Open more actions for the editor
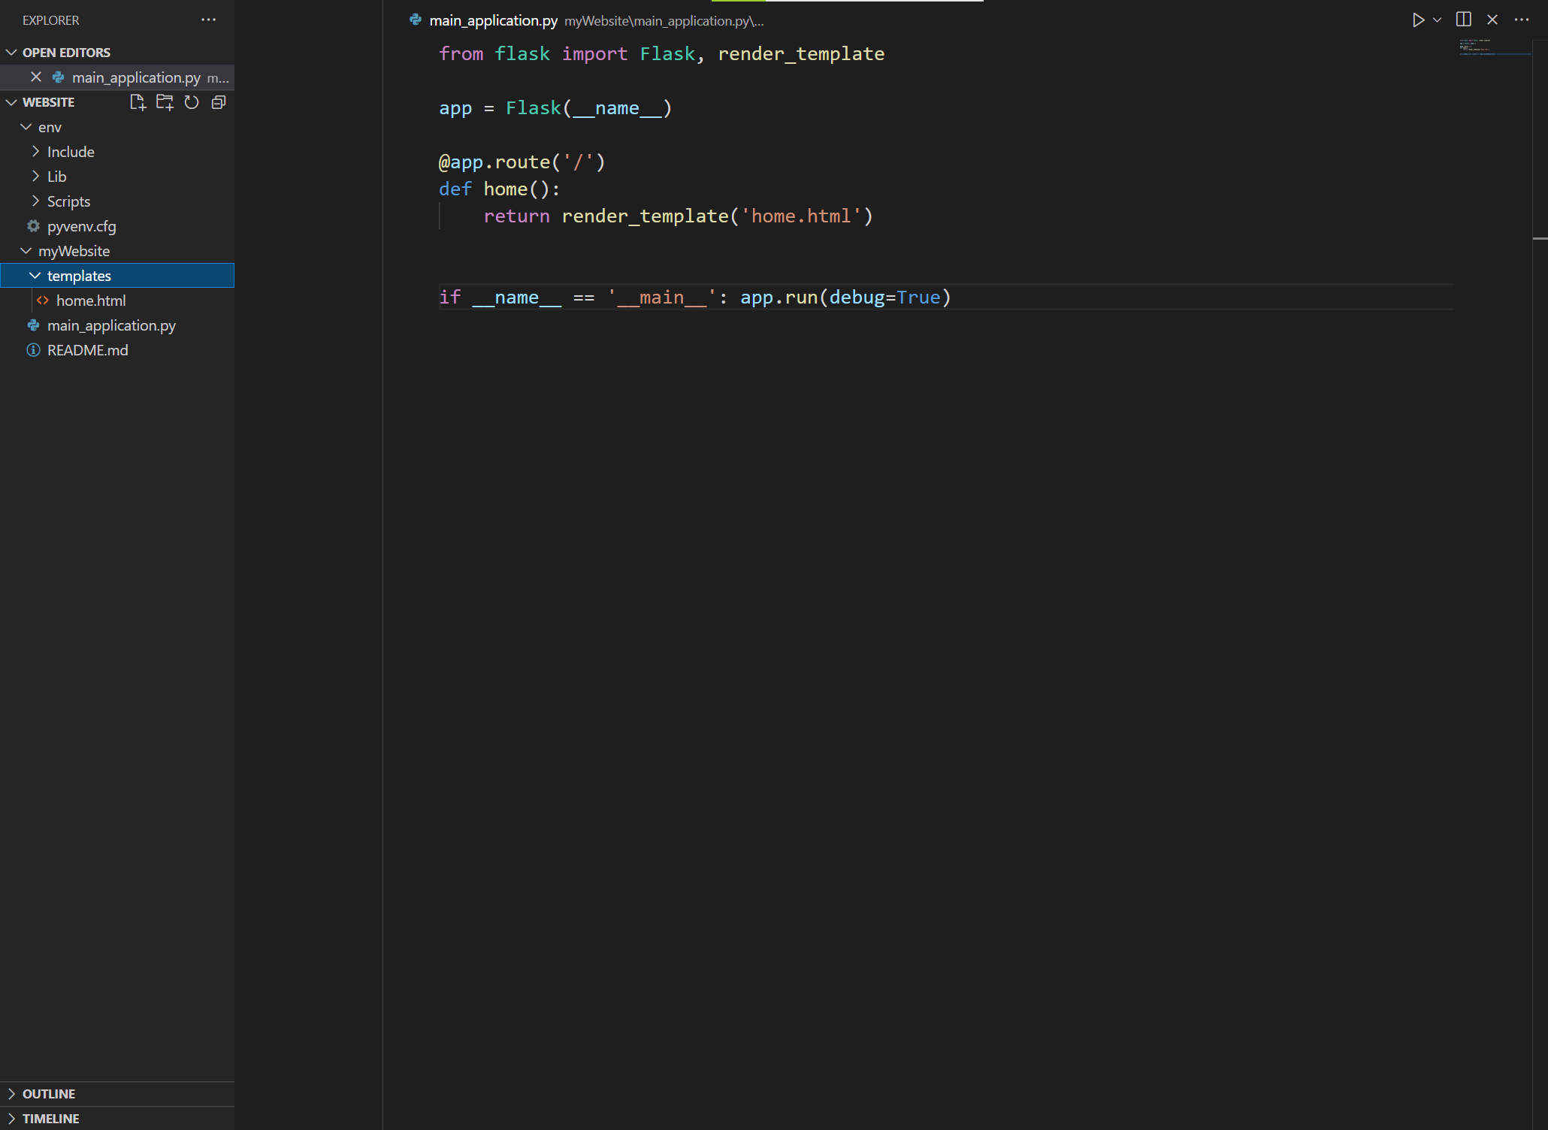This screenshot has width=1548, height=1130. point(1522,20)
